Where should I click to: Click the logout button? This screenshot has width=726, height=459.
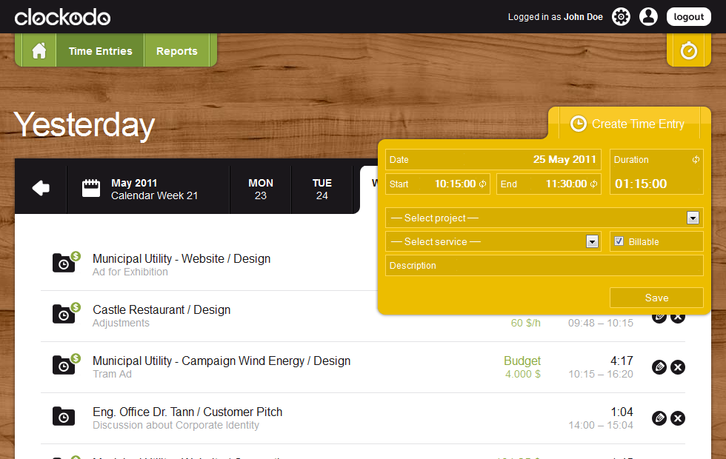pyautogui.click(x=688, y=16)
